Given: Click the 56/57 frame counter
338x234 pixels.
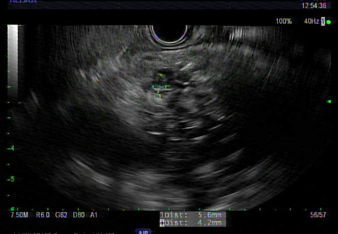Looking at the screenshot, I should [x=317, y=215].
